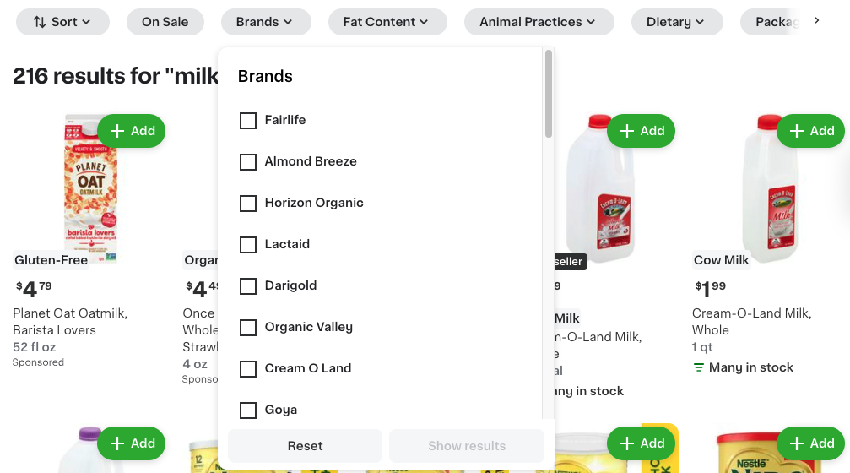Tick the Almond Breeze checkbox

[x=248, y=162]
